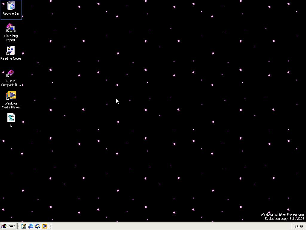Click the grip handle right of Quick Launch icons
The height and width of the screenshot is (230, 306).
[x=50, y=226]
